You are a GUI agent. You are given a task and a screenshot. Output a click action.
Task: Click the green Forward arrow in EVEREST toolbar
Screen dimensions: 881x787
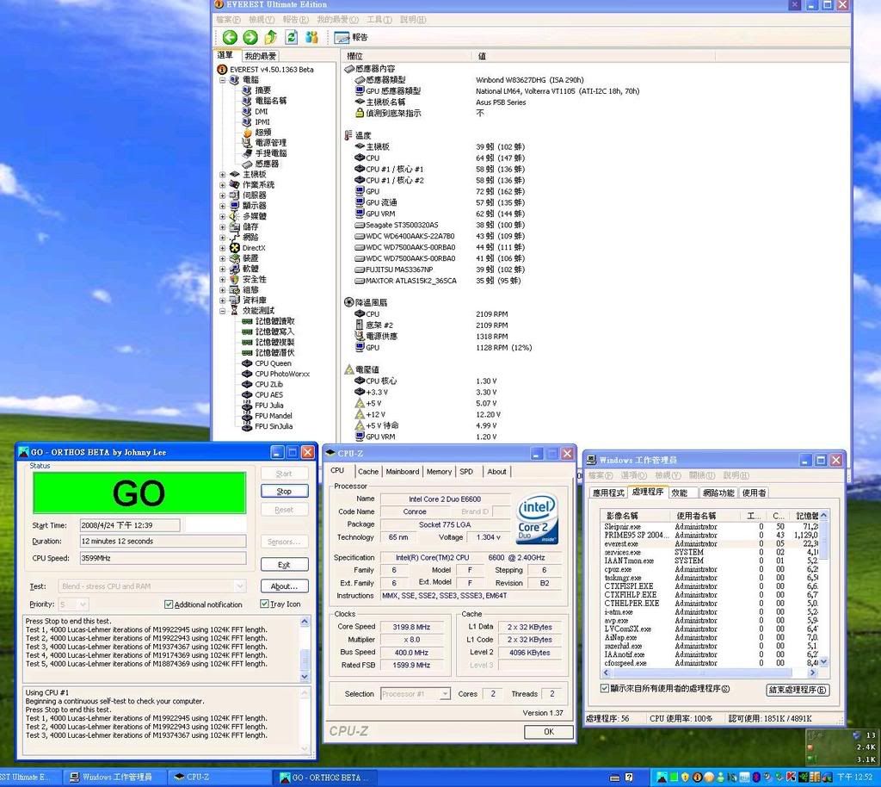250,37
